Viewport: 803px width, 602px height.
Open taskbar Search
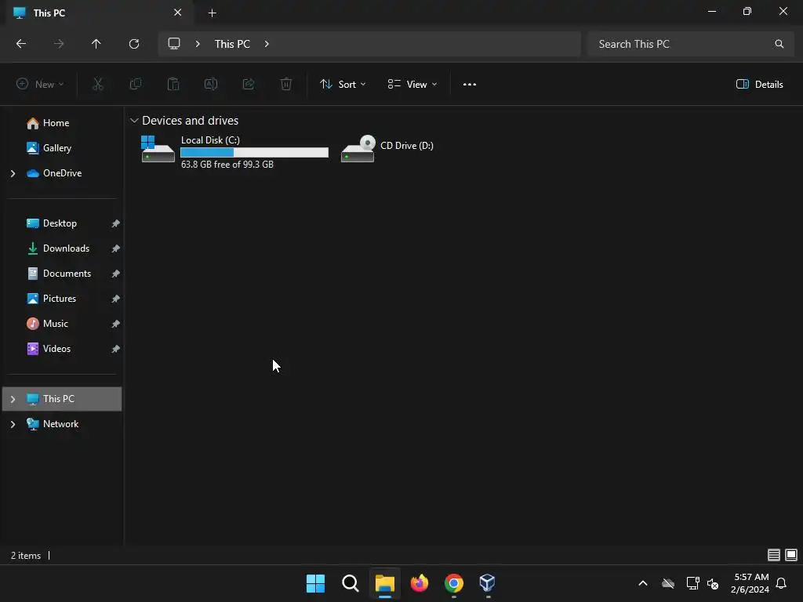coord(351,583)
